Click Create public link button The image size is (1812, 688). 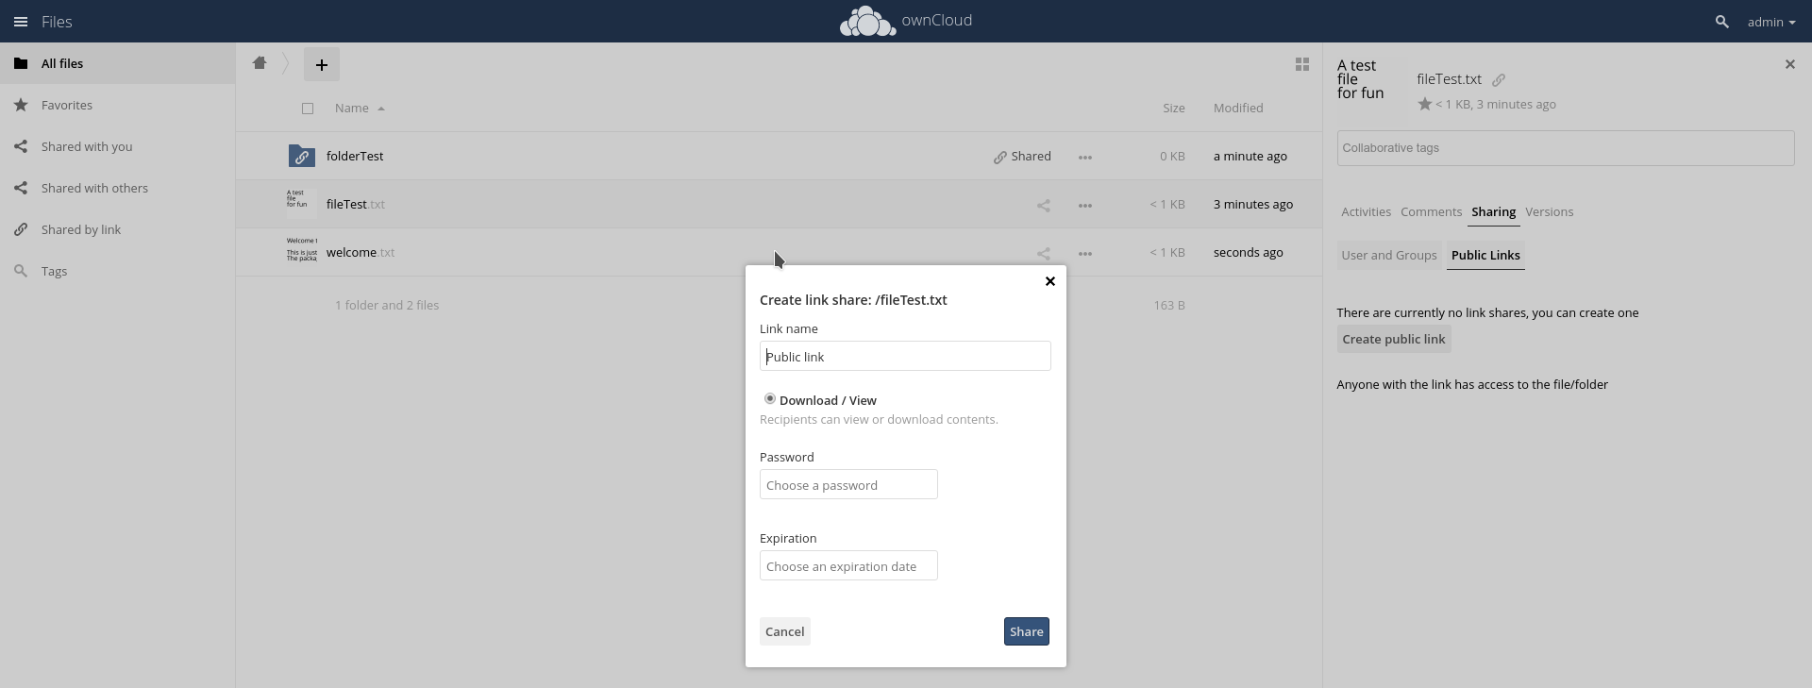pos(1394,339)
